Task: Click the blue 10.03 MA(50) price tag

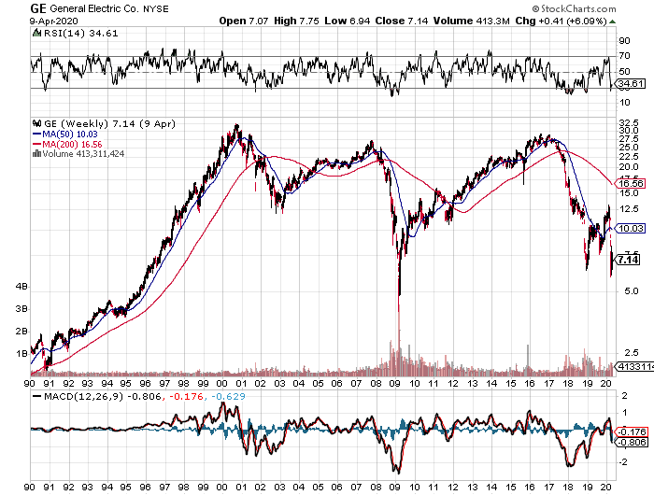Action: point(631,228)
